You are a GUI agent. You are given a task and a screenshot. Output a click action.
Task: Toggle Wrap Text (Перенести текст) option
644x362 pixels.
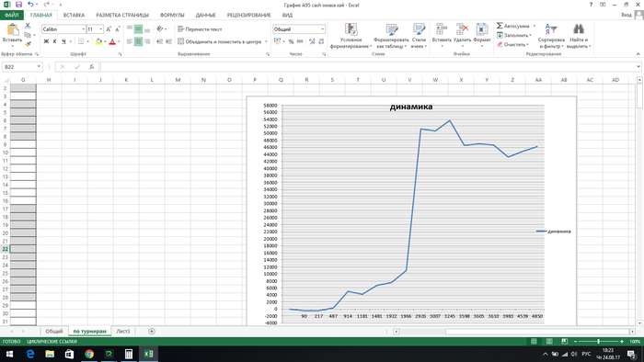coord(200,29)
